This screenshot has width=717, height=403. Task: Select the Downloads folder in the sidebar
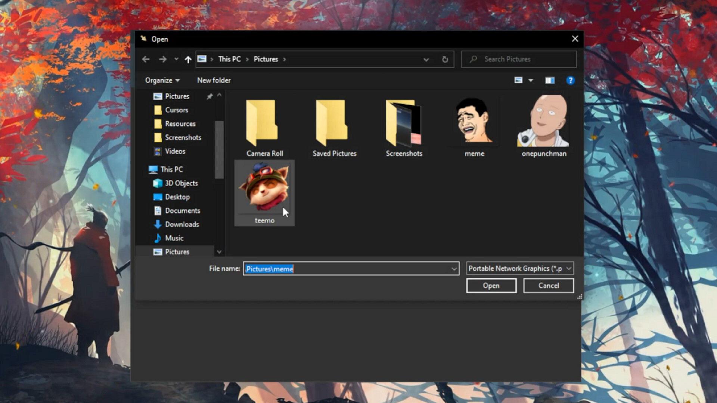pos(182,224)
